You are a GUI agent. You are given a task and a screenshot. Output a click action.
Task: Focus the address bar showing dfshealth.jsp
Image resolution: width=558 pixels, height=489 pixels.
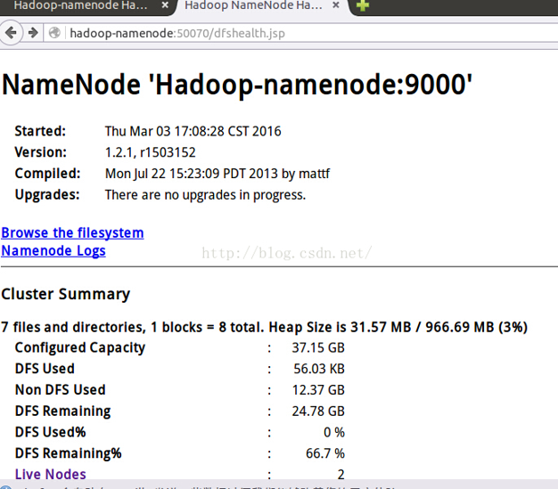coord(267,33)
